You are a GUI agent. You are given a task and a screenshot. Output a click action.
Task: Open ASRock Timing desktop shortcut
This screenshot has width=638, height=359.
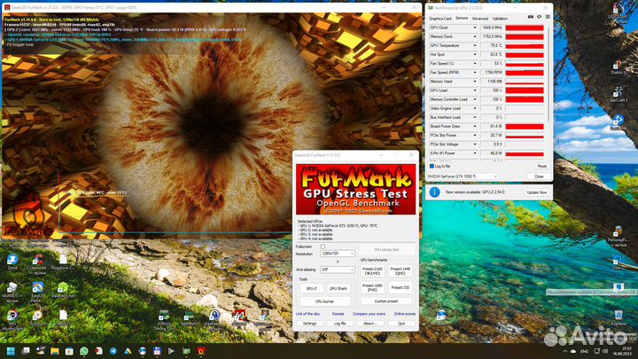click(x=164, y=319)
